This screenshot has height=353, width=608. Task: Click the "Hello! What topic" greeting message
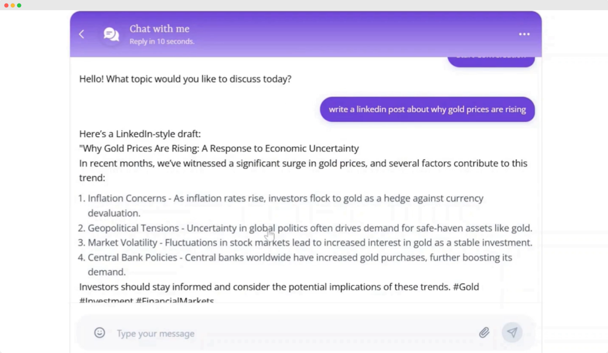click(x=185, y=79)
